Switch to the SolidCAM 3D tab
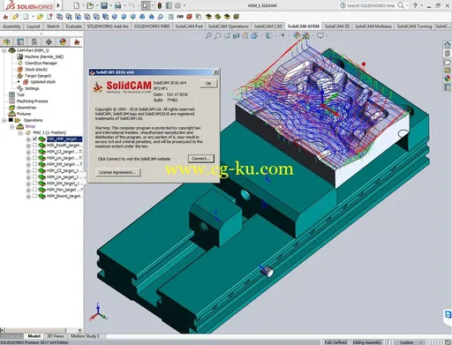 pyautogui.click(x=337, y=26)
